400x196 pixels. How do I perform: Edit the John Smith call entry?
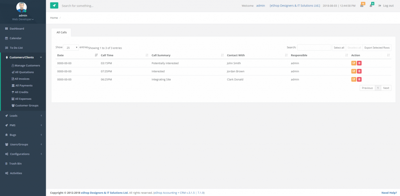click(354, 63)
